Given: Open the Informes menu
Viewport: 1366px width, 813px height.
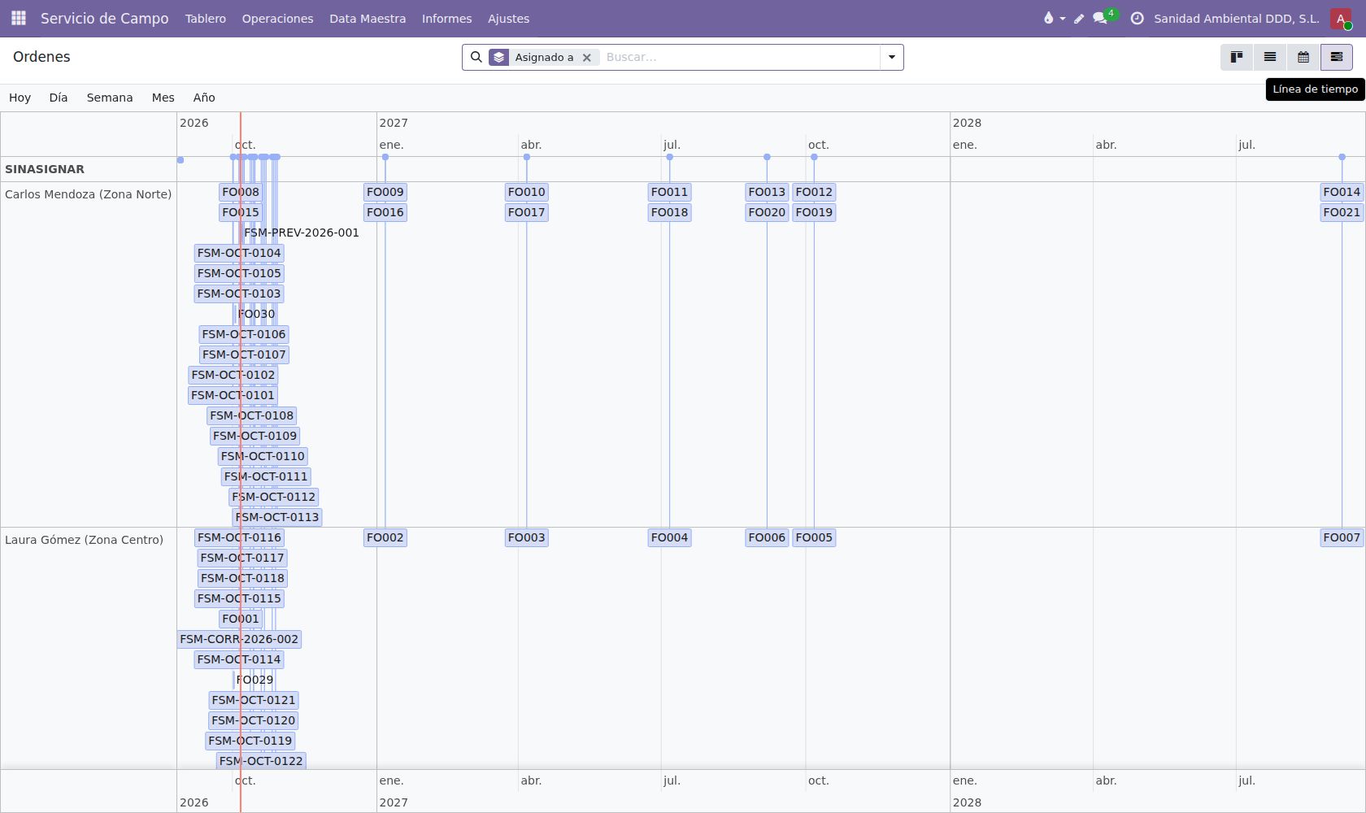Looking at the screenshot, I should pos(446,18).
